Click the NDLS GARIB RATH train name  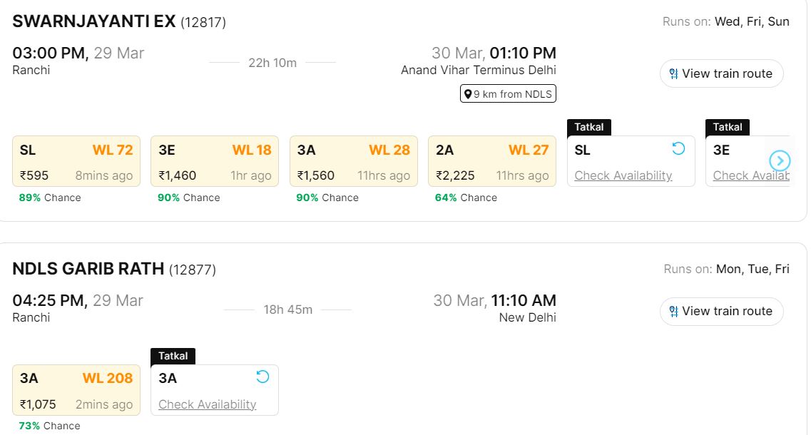pyautogui.click(x=88, y=269)
